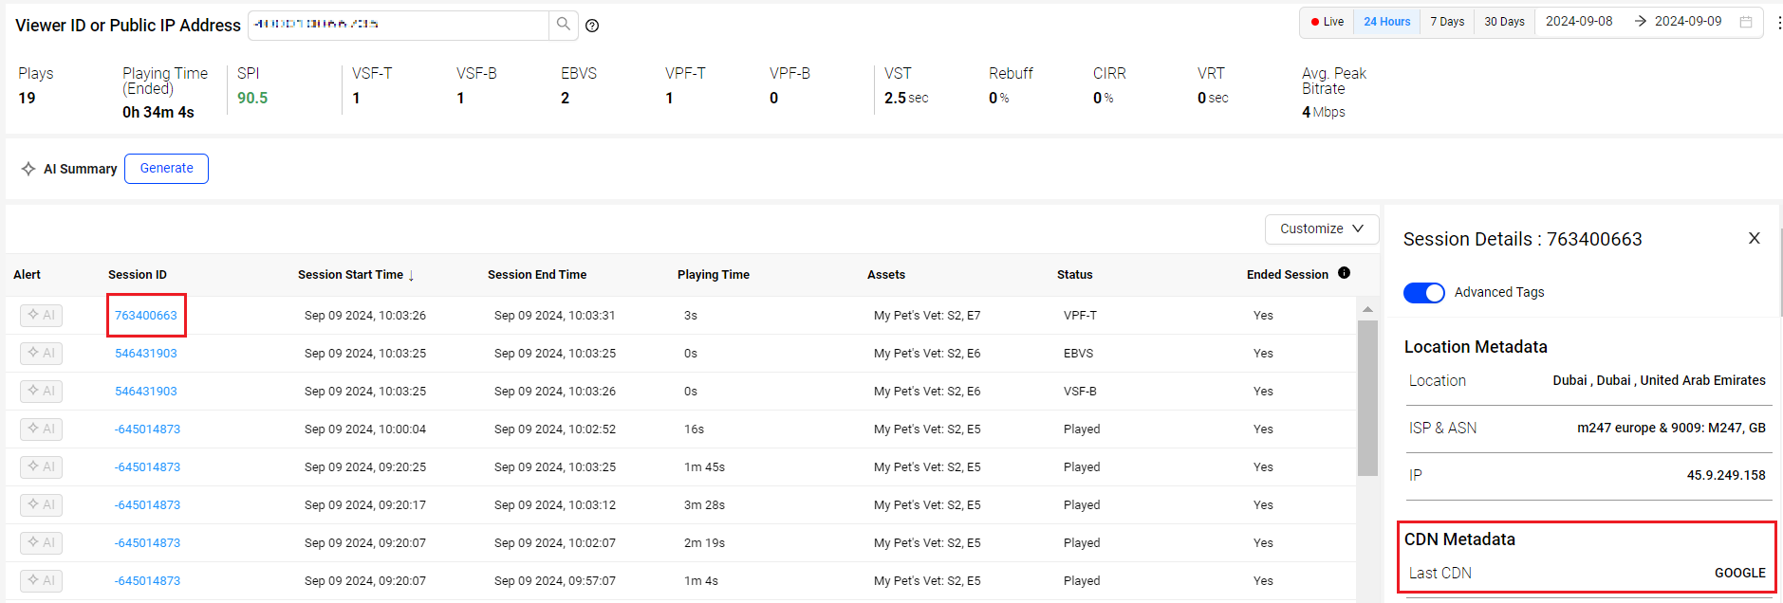
Task: Click the Viewer ID search input field
Action: point(399,25)
